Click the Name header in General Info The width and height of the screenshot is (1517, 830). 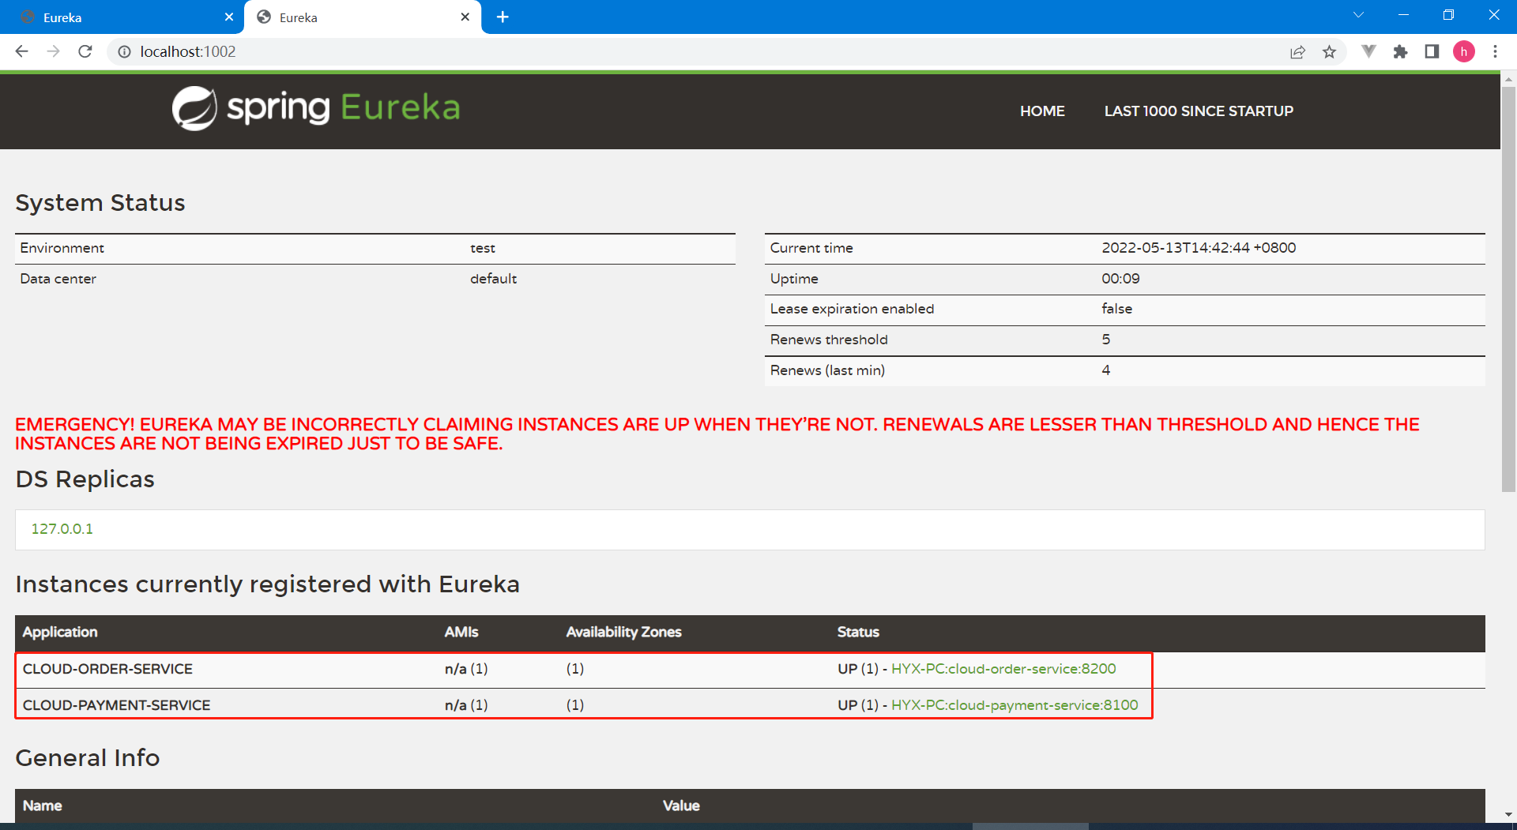pos(42,806)
